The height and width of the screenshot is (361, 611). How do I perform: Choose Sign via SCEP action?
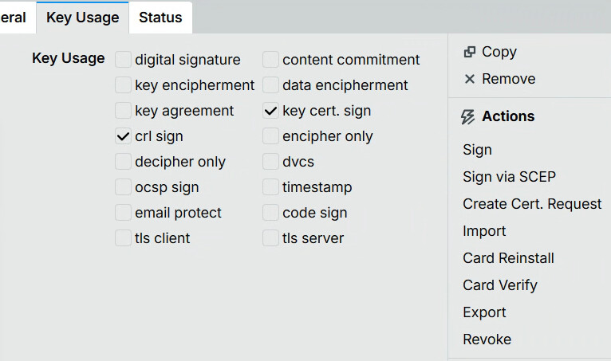509,177
